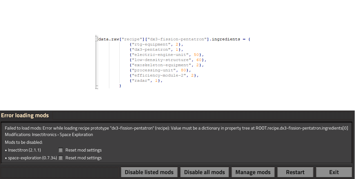Click the Modifications: Insectitronics line
The width and height of the screenshot is (355, 179).
click(49, 134)
